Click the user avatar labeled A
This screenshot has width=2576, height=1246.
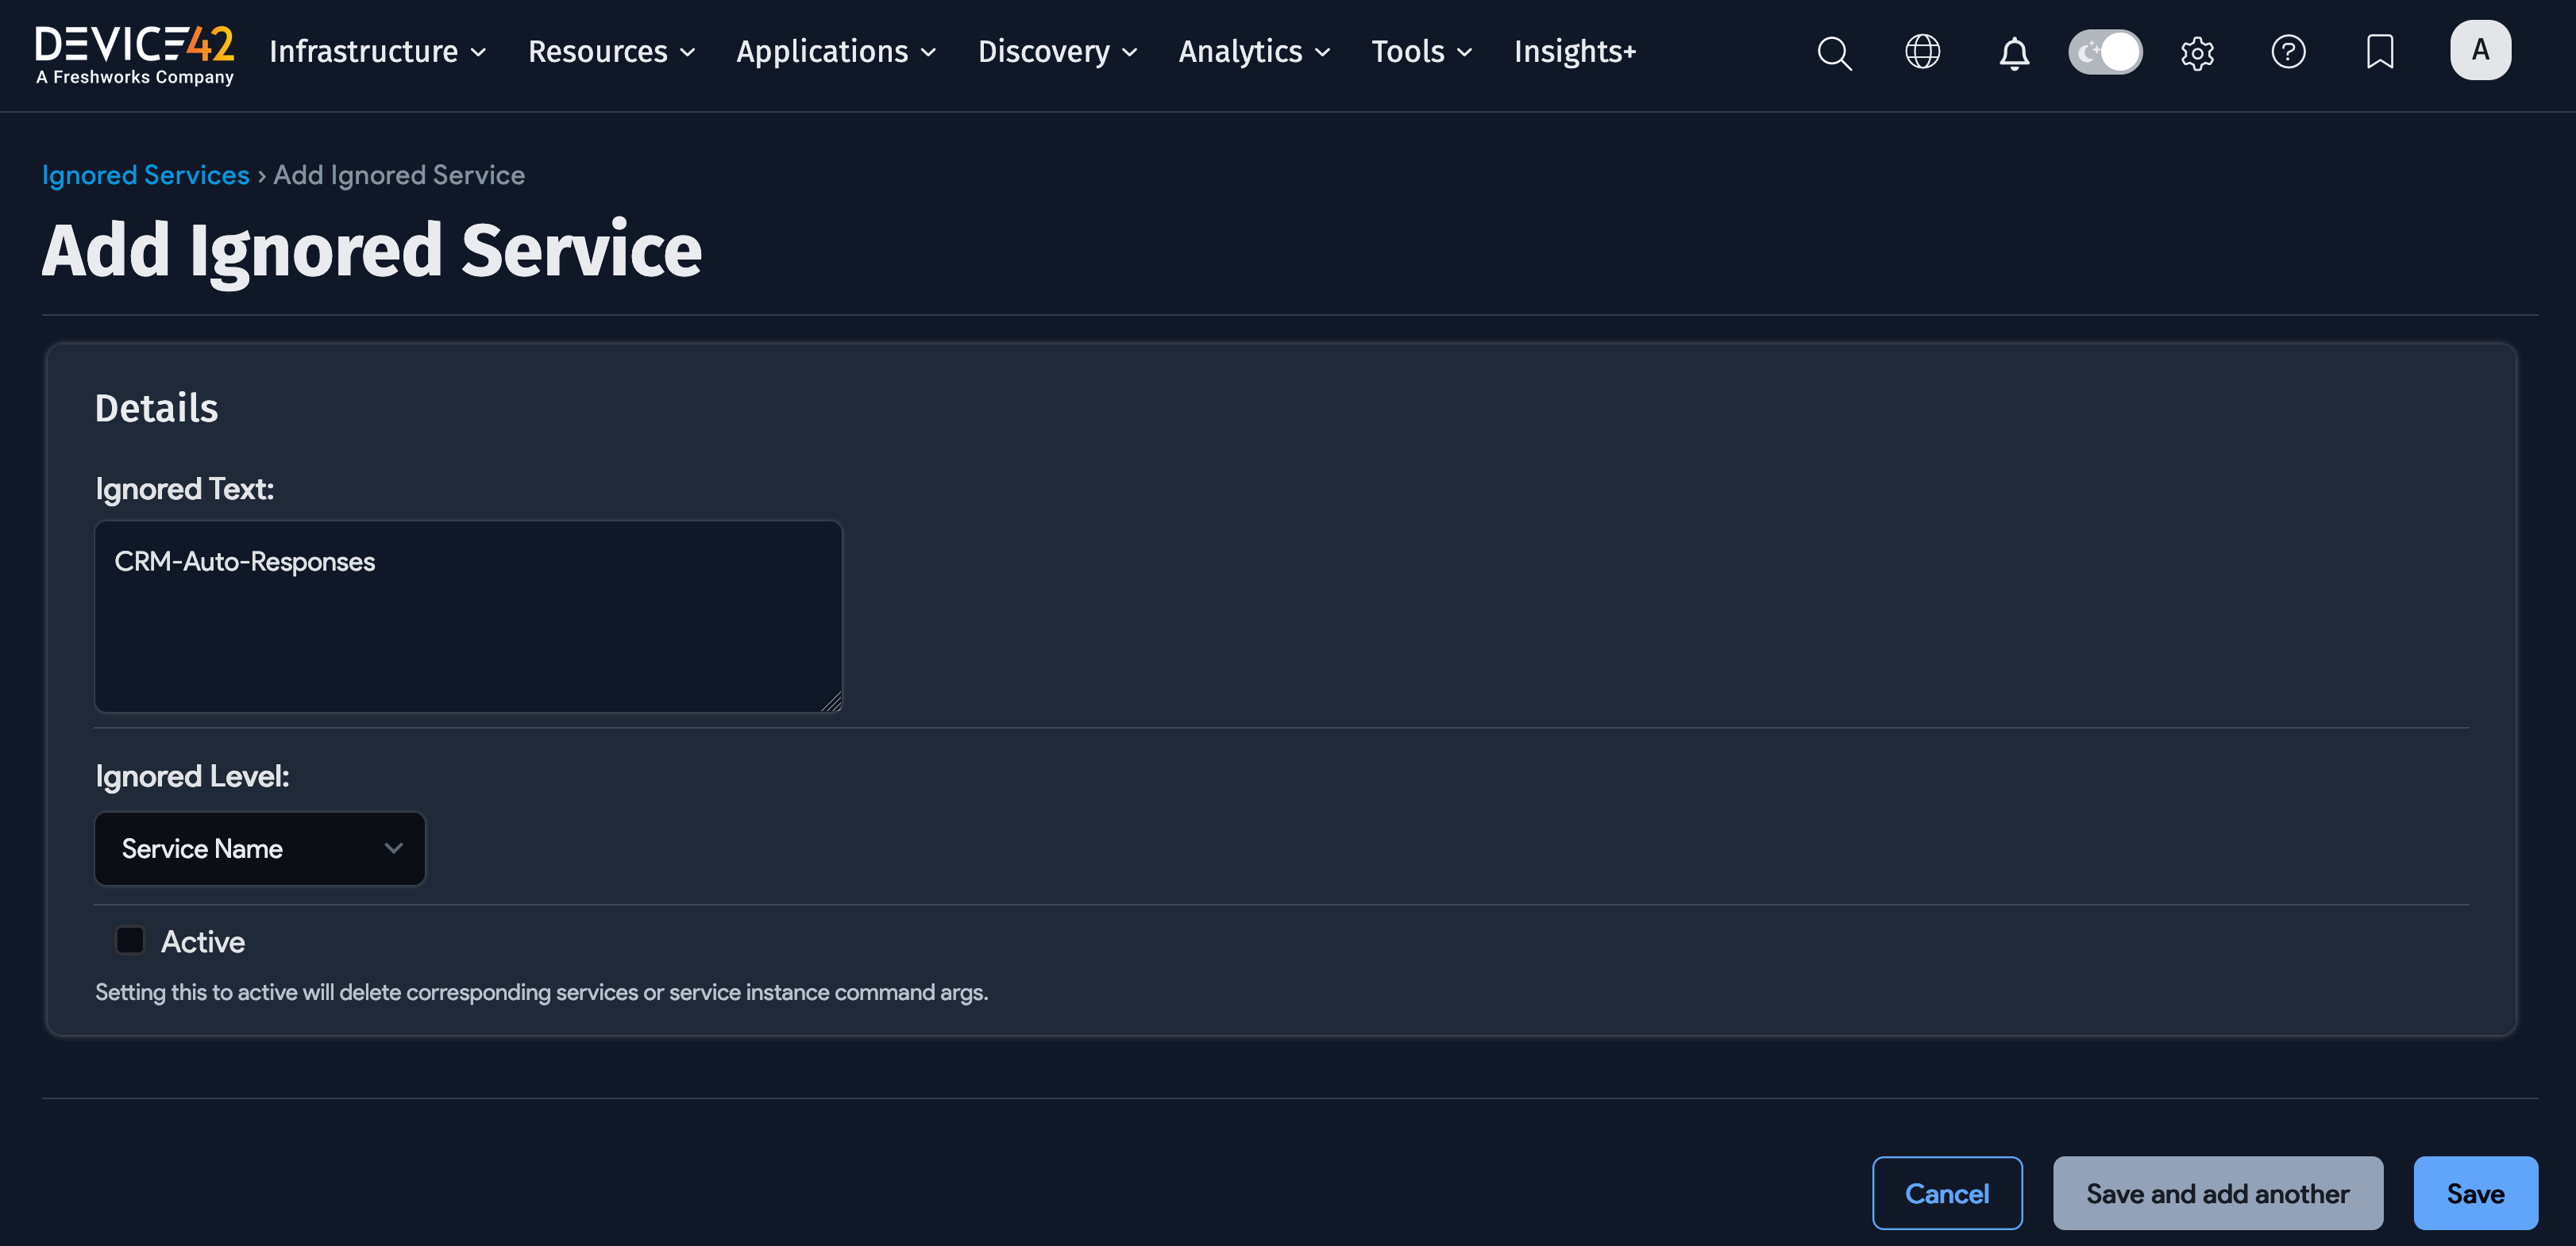(x=2480, y=49)
